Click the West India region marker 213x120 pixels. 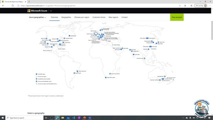pos(130,50)
